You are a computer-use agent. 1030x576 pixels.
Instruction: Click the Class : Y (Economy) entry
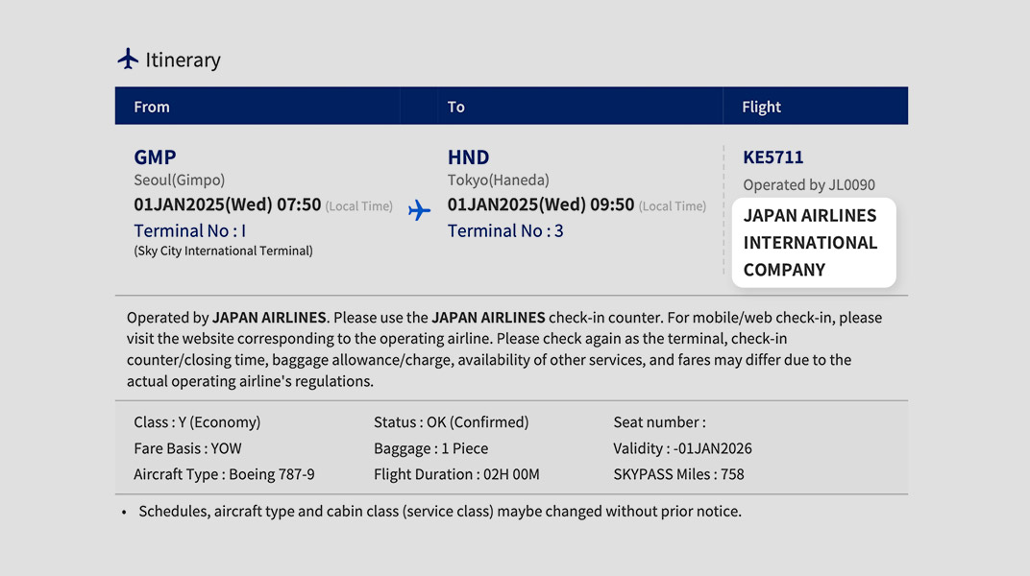coord(197,422)
